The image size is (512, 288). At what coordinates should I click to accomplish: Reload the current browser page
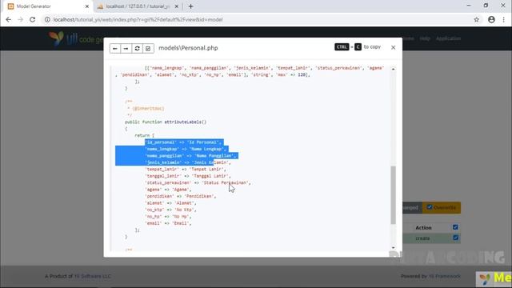[x=32, y=19]
